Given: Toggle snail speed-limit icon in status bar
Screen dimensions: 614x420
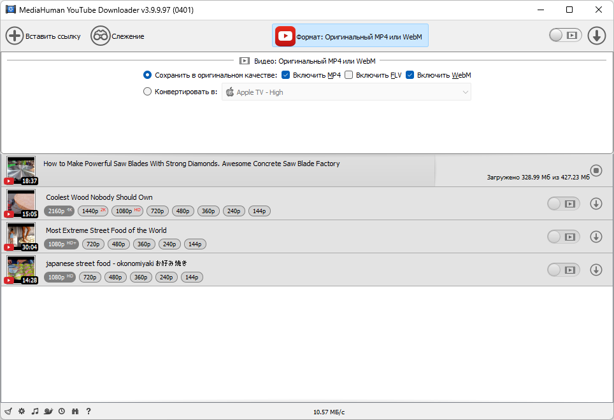Looking at the screenshot, I should tap(48, 411).
